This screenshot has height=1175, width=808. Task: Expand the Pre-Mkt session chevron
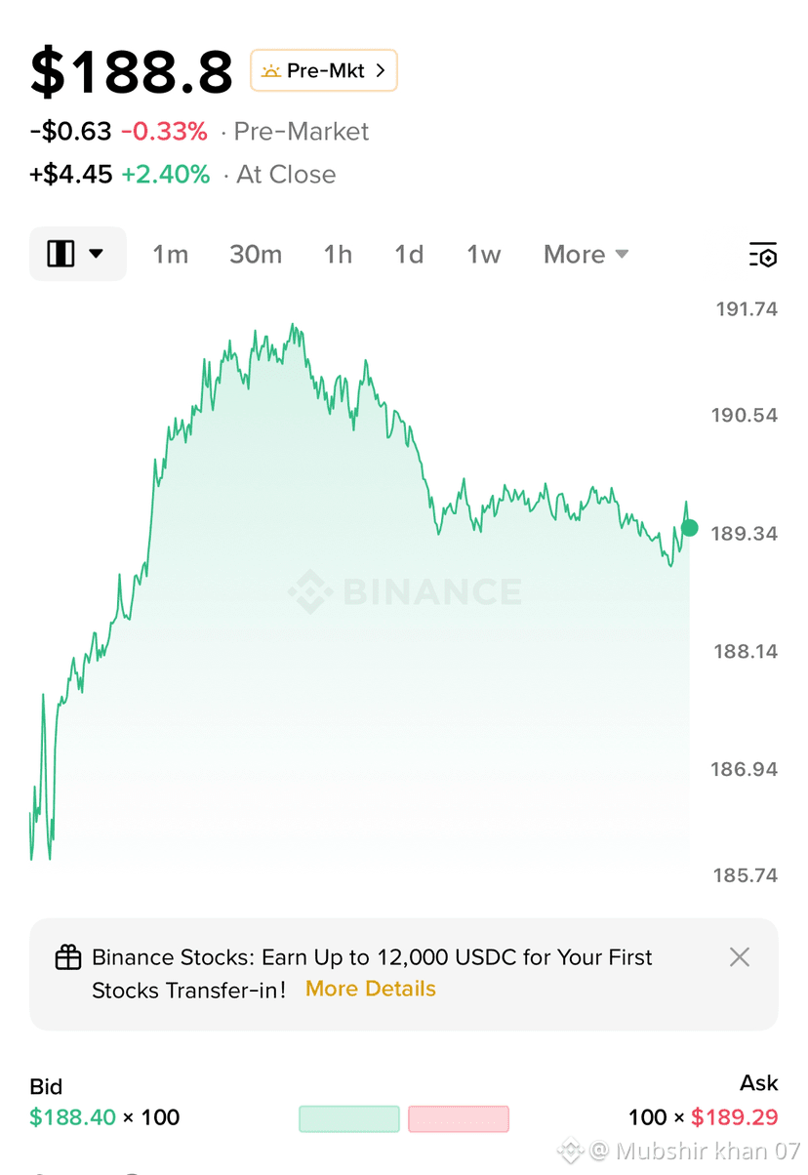click(381, 71)
